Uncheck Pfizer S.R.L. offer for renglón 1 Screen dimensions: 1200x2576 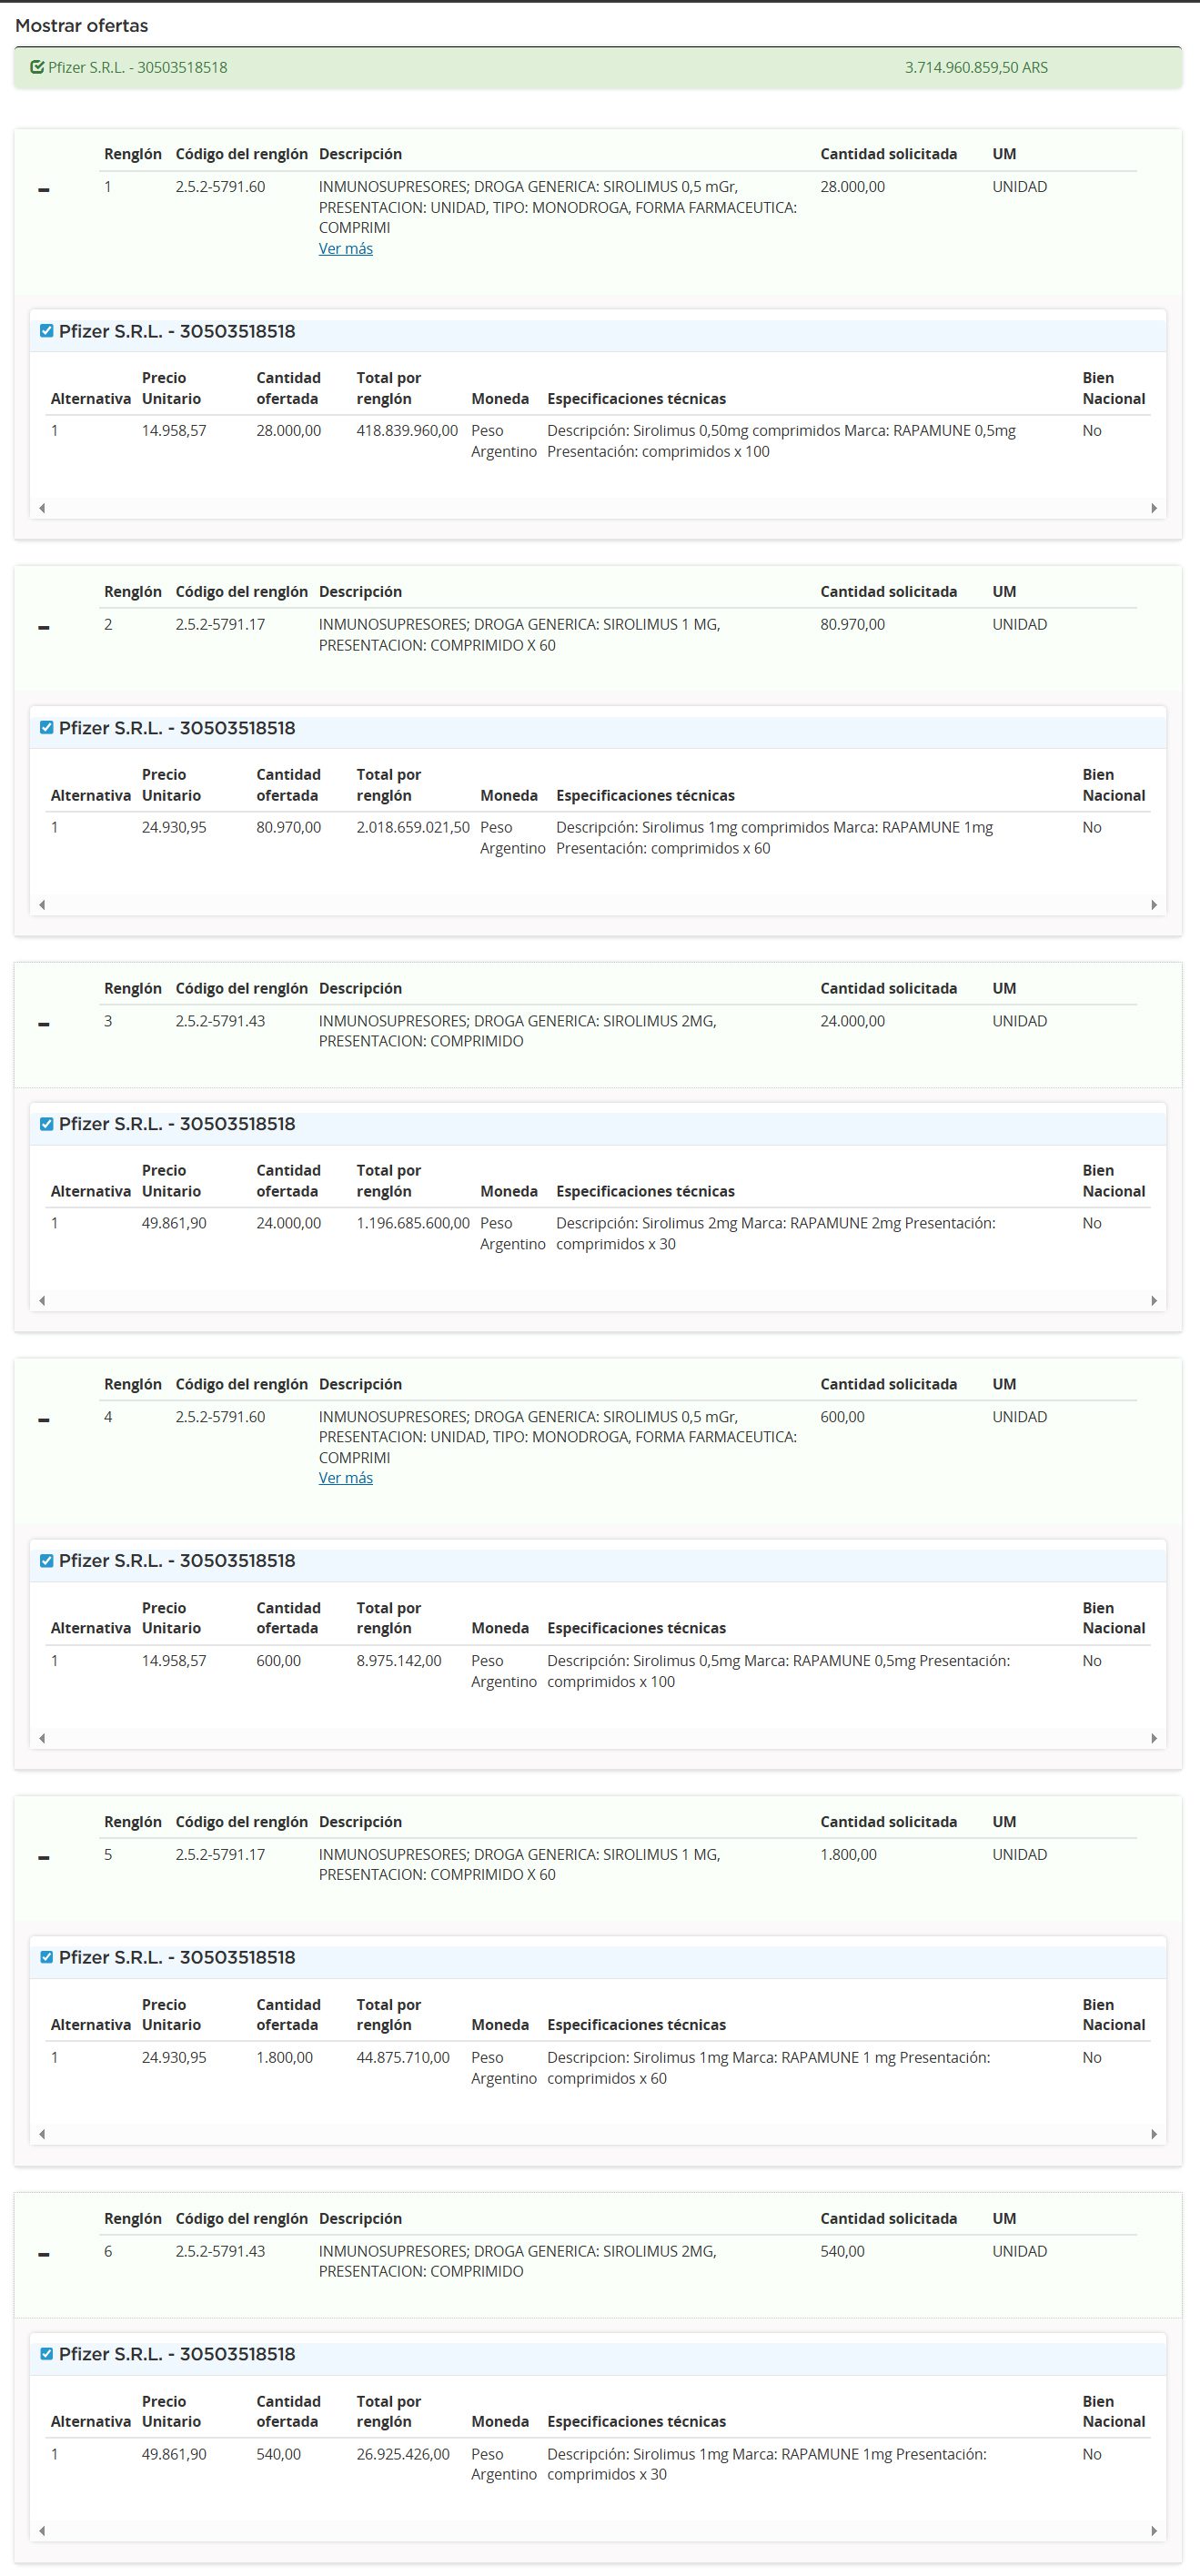pyautogui.click(x=46, y=331)
